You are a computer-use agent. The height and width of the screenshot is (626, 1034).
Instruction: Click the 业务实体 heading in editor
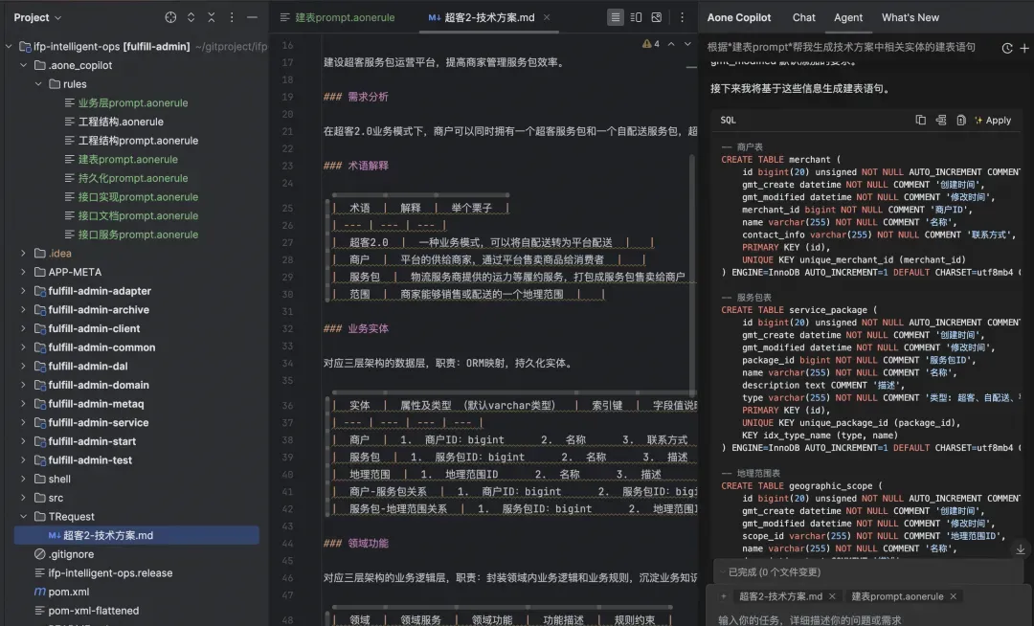click(368, 329)
